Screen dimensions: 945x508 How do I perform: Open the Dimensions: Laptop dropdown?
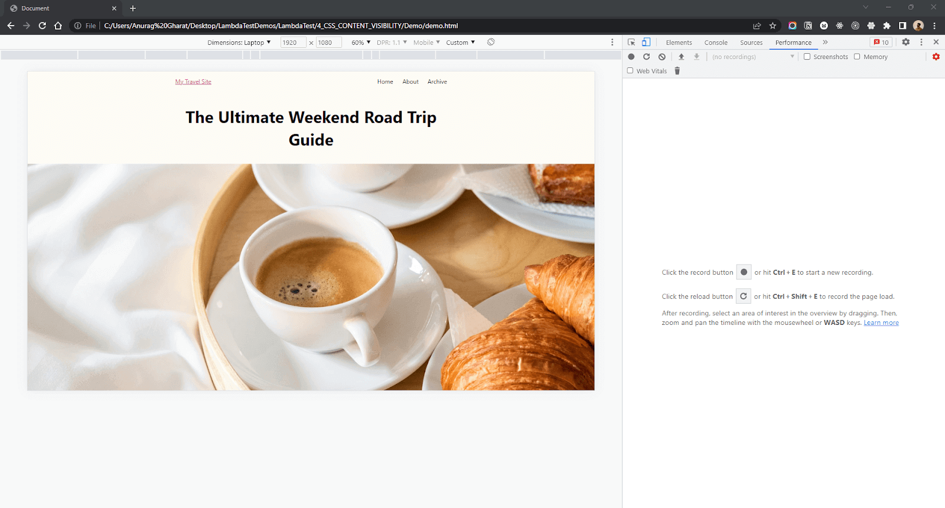click(x=239, y=43)
